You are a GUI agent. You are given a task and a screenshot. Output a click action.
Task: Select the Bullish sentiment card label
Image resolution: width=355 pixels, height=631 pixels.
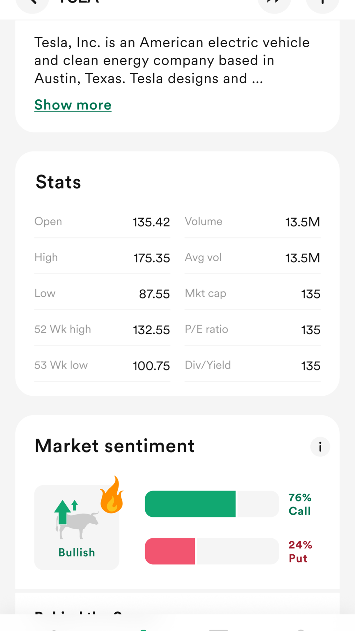(x=77, y=552)
